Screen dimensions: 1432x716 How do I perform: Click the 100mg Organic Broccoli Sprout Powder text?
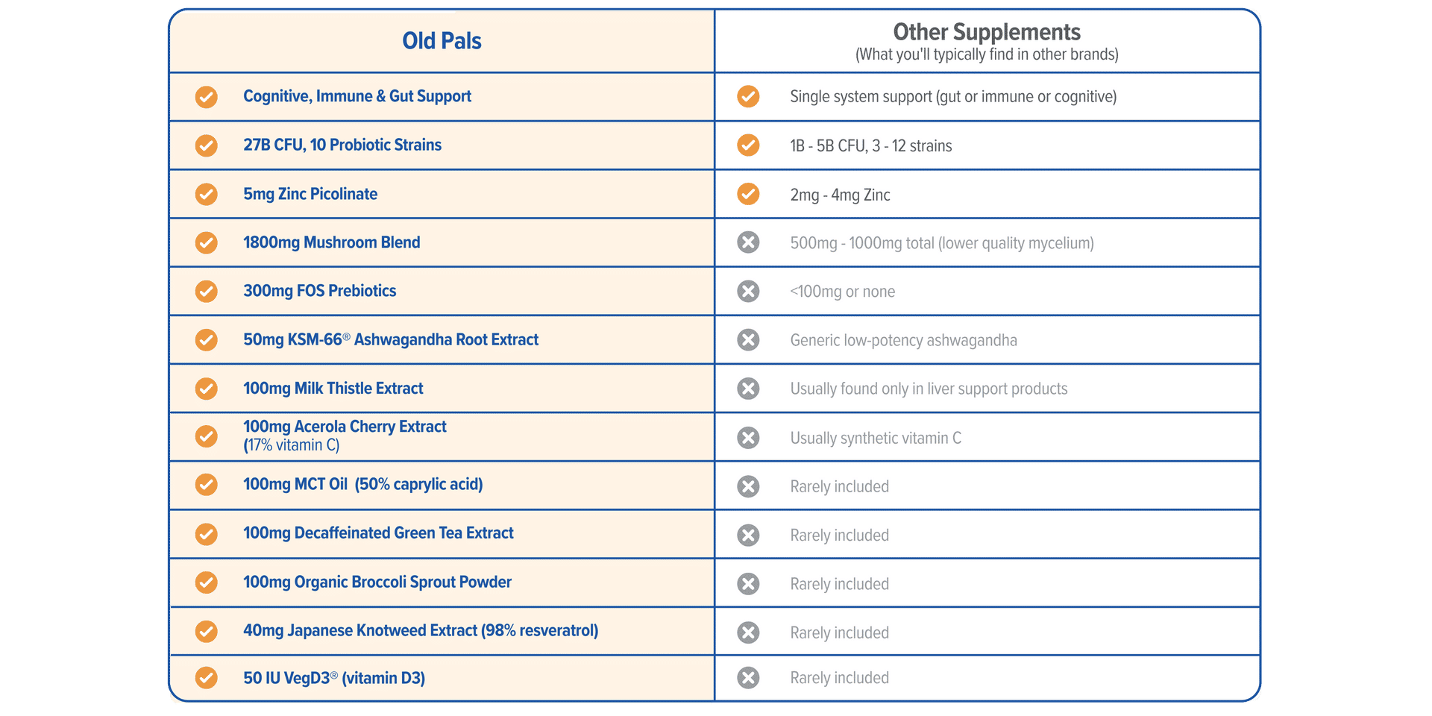click(377, 582)
